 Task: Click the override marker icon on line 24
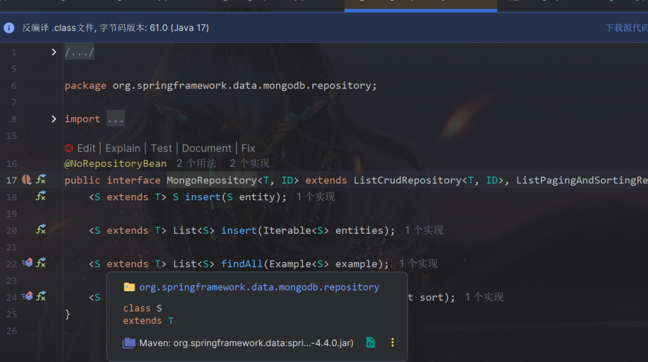[27, 296]
